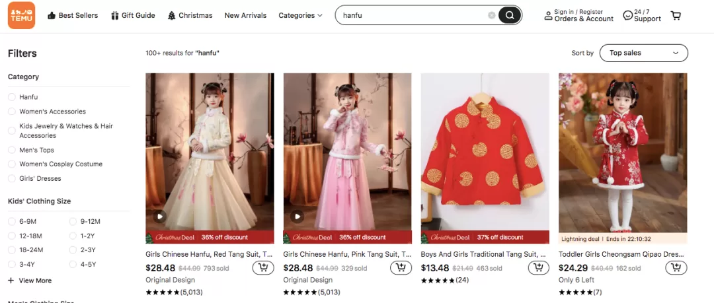Viewport: 714px width, 303px height.
Task: Open the red Tang Suit jacket thumbnail
Action: (485, 152)
